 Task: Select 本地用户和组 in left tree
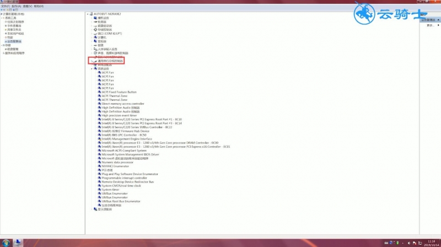15,34
